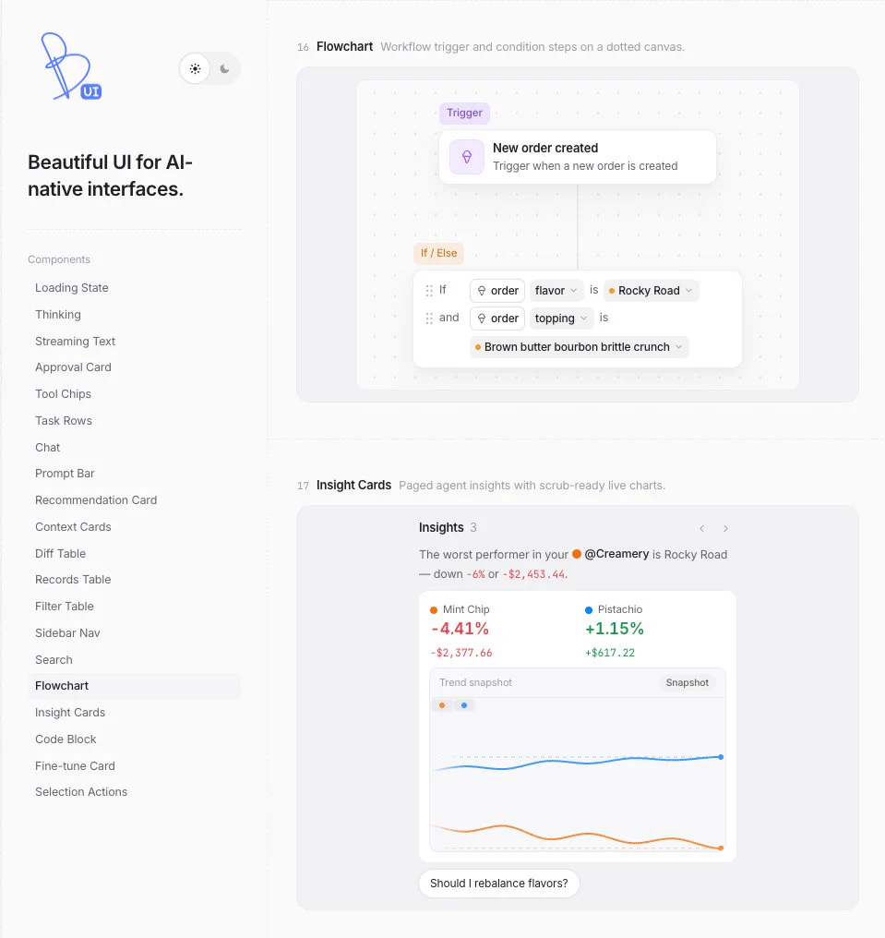Grab the drag handle on the and row
The height and width of the screenshot is (938, 885).
[429, 319]
